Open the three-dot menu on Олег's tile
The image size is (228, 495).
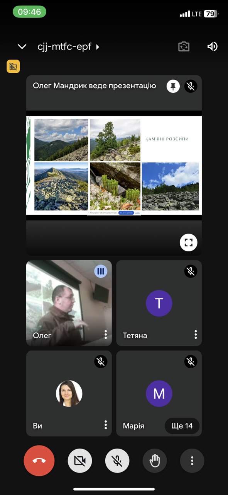[105, 335]
